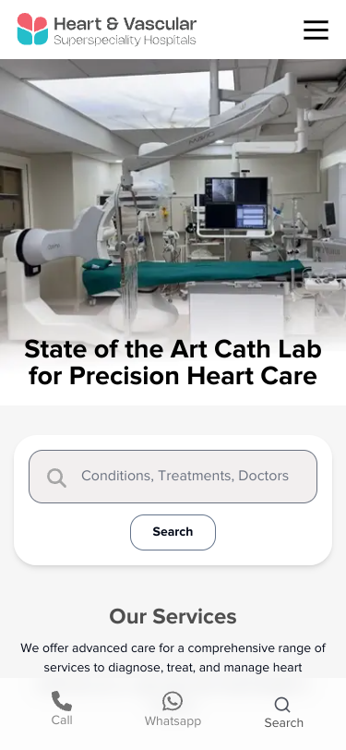Click the heart-shaped hospital logo icon
The height and width of the screenshot is (750, 346).
point(32,30)
